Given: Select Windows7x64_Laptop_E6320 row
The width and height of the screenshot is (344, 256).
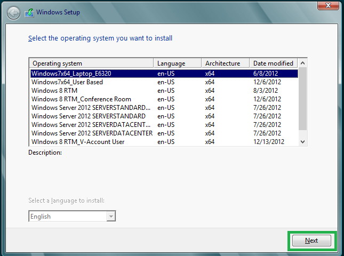Looking at the screenshot, I should [x=164, y=74].
